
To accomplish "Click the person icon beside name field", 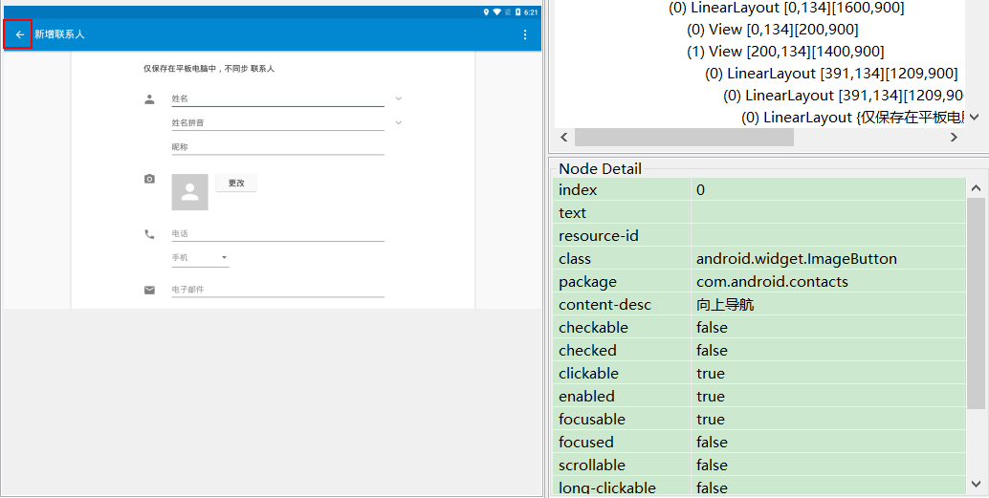I will pos(149,99).
